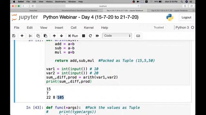Switch to the Favourites Safari tab
206x115 pixels.
33,11
